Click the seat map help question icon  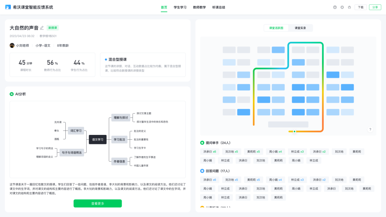370,129
